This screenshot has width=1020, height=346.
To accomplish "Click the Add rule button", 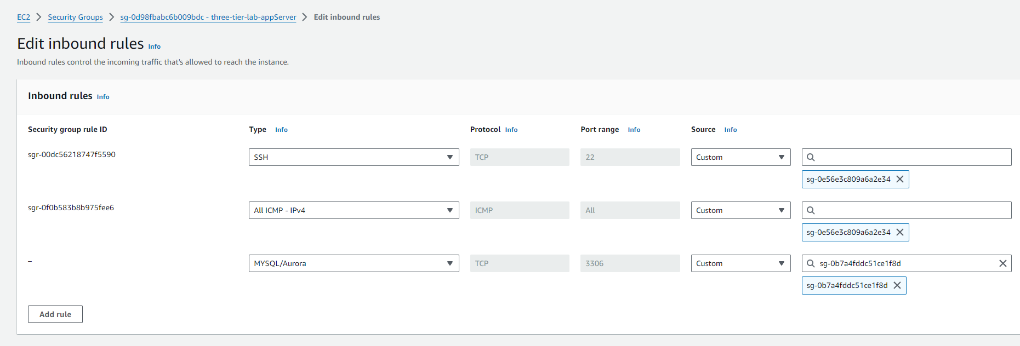I will tap(55, 314).
